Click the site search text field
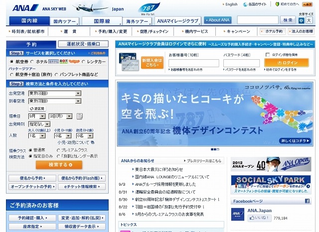This screenshot has height=232, width=319. 258,20
